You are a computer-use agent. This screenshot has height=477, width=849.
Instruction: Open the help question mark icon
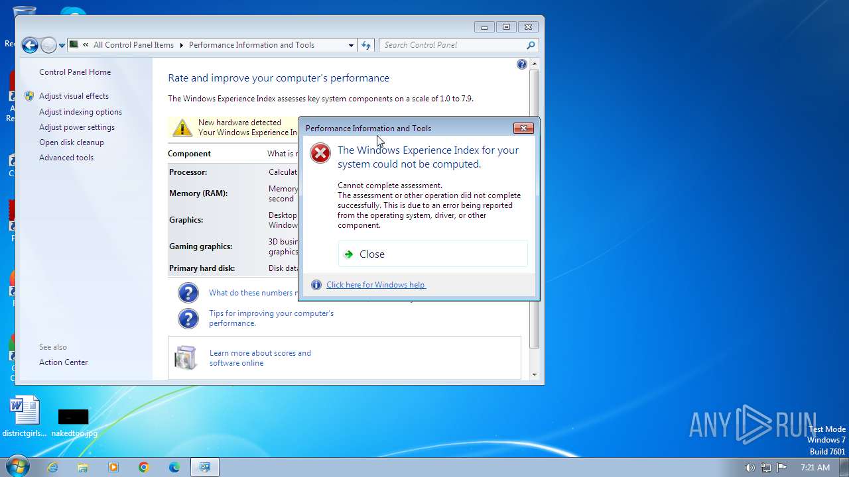coord(522,64)
